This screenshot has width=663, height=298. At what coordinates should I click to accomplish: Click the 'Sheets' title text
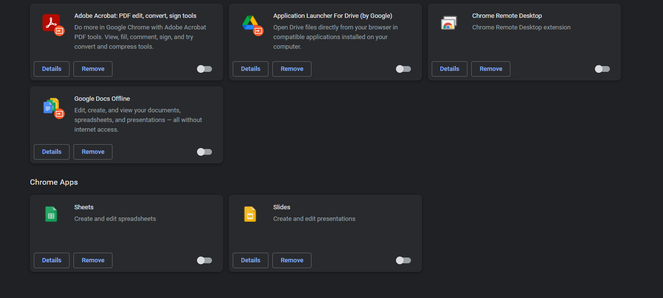pos(84,207)
